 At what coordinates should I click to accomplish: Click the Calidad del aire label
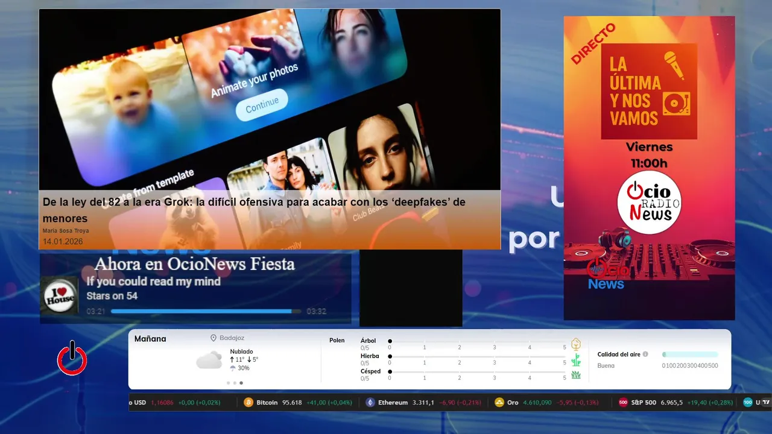(619, 354)
